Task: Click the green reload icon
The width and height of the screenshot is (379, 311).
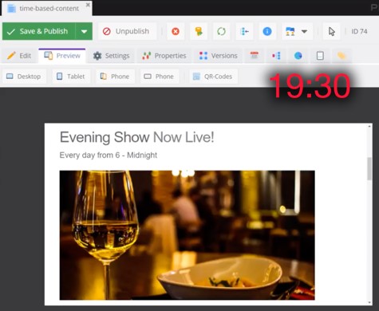Action: tap(221, 31)
